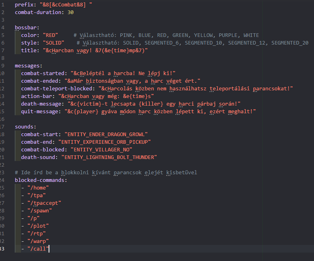Screen dimensions: 314x261
Task: Click the 'action-bar' key
Action: coord(37,96)
